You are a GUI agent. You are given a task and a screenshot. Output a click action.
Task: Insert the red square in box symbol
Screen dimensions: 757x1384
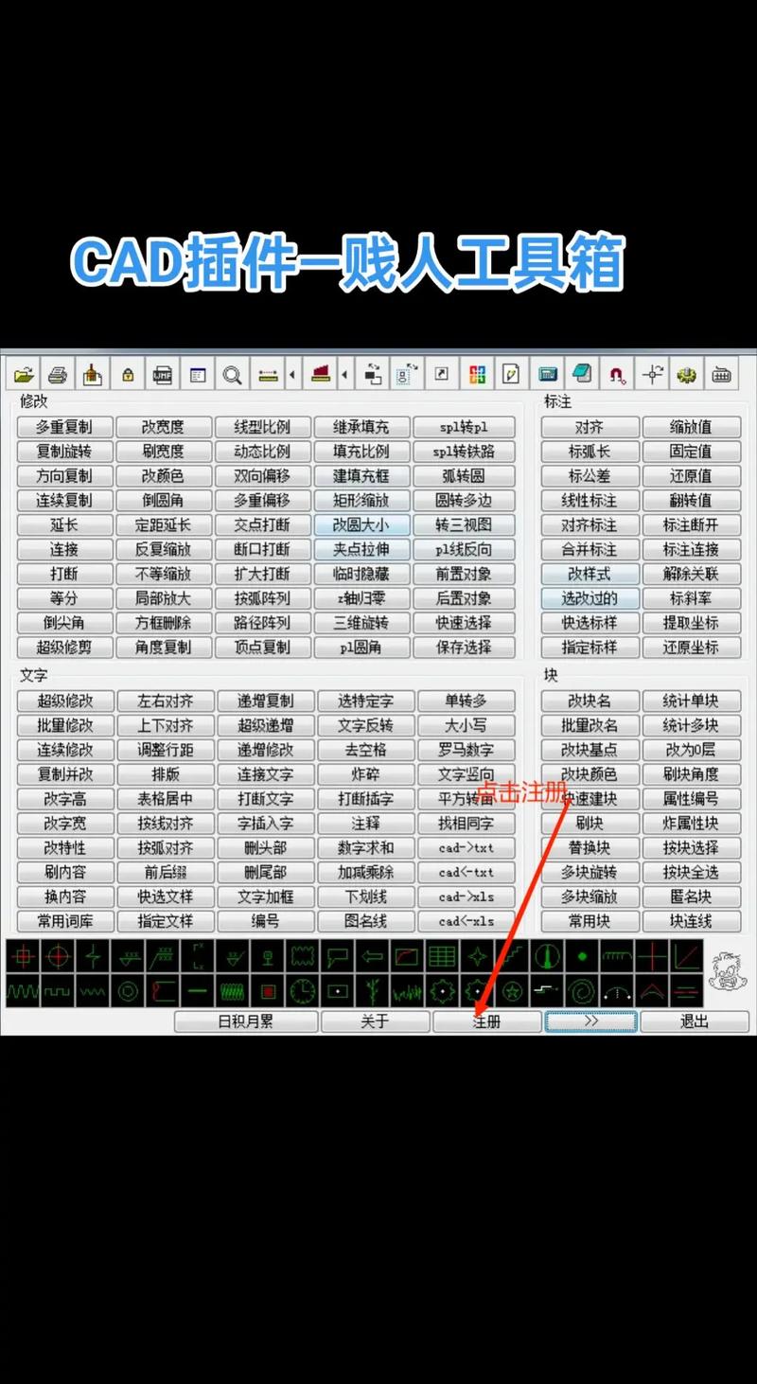[268, 991]
